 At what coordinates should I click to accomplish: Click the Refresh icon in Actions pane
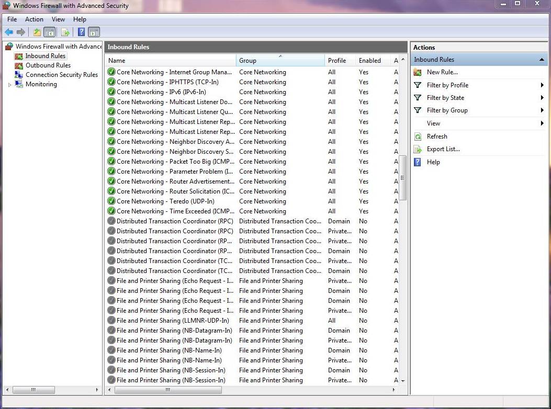pos(418,137)
